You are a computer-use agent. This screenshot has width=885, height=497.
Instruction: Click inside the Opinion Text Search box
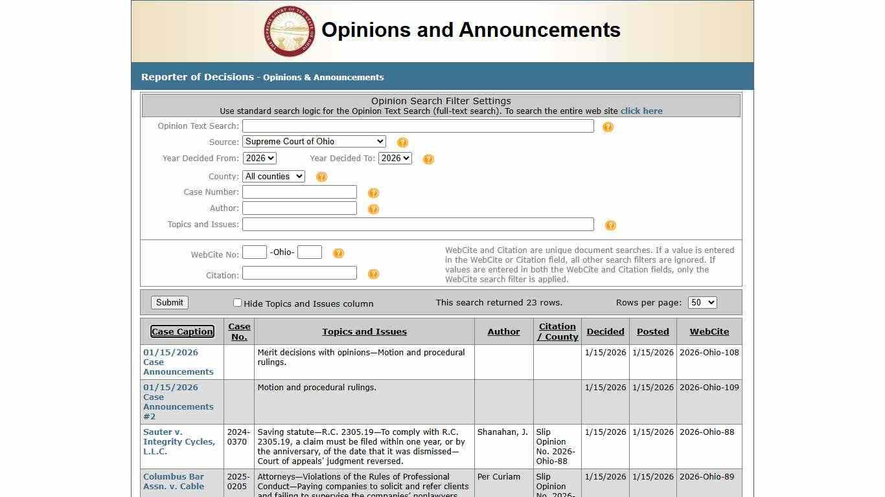(x=418, y=126)
